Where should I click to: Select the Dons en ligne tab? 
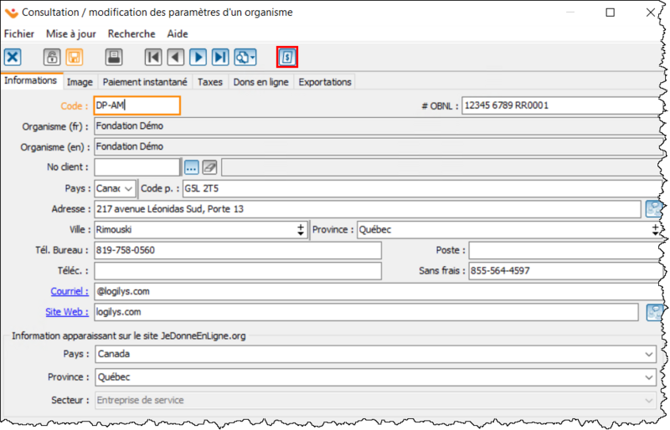pos(260,82)
